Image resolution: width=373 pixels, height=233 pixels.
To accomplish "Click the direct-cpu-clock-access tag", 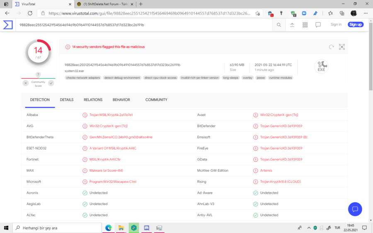I will (160, 78).
